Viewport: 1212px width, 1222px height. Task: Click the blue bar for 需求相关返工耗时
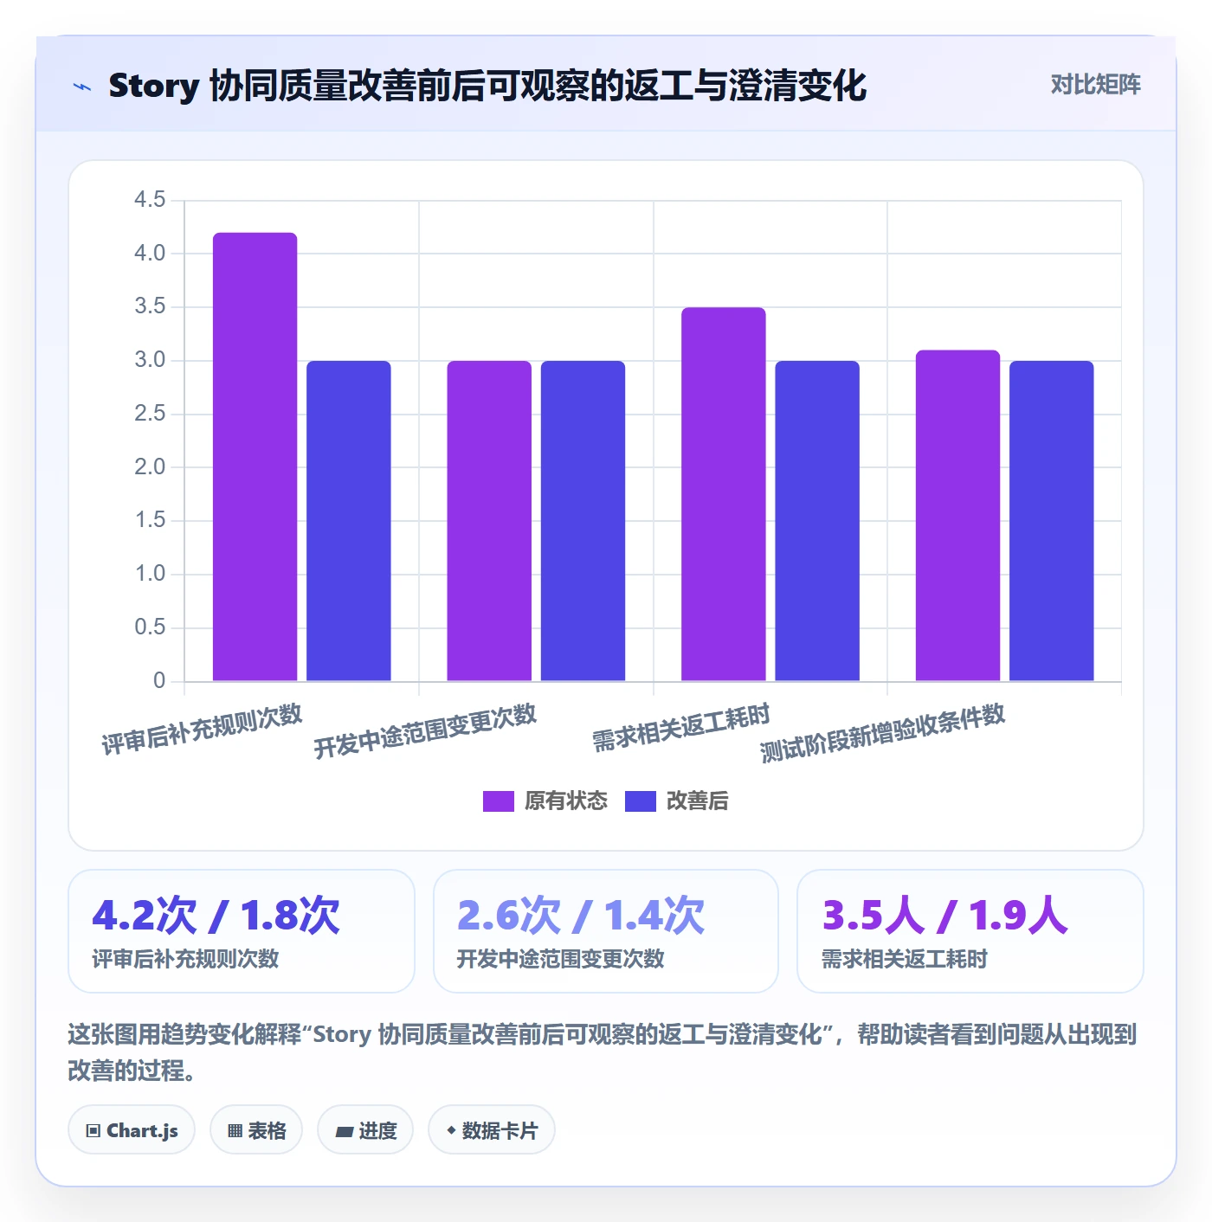click(817, 521)
